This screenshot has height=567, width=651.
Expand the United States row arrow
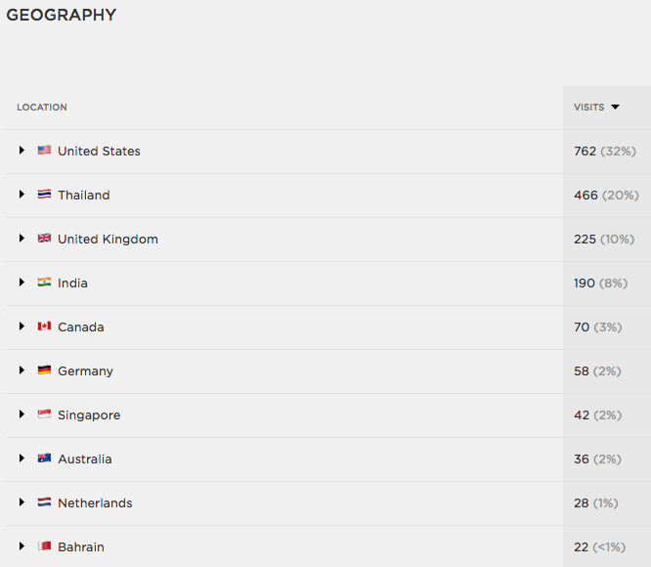[x=22, y=150]
